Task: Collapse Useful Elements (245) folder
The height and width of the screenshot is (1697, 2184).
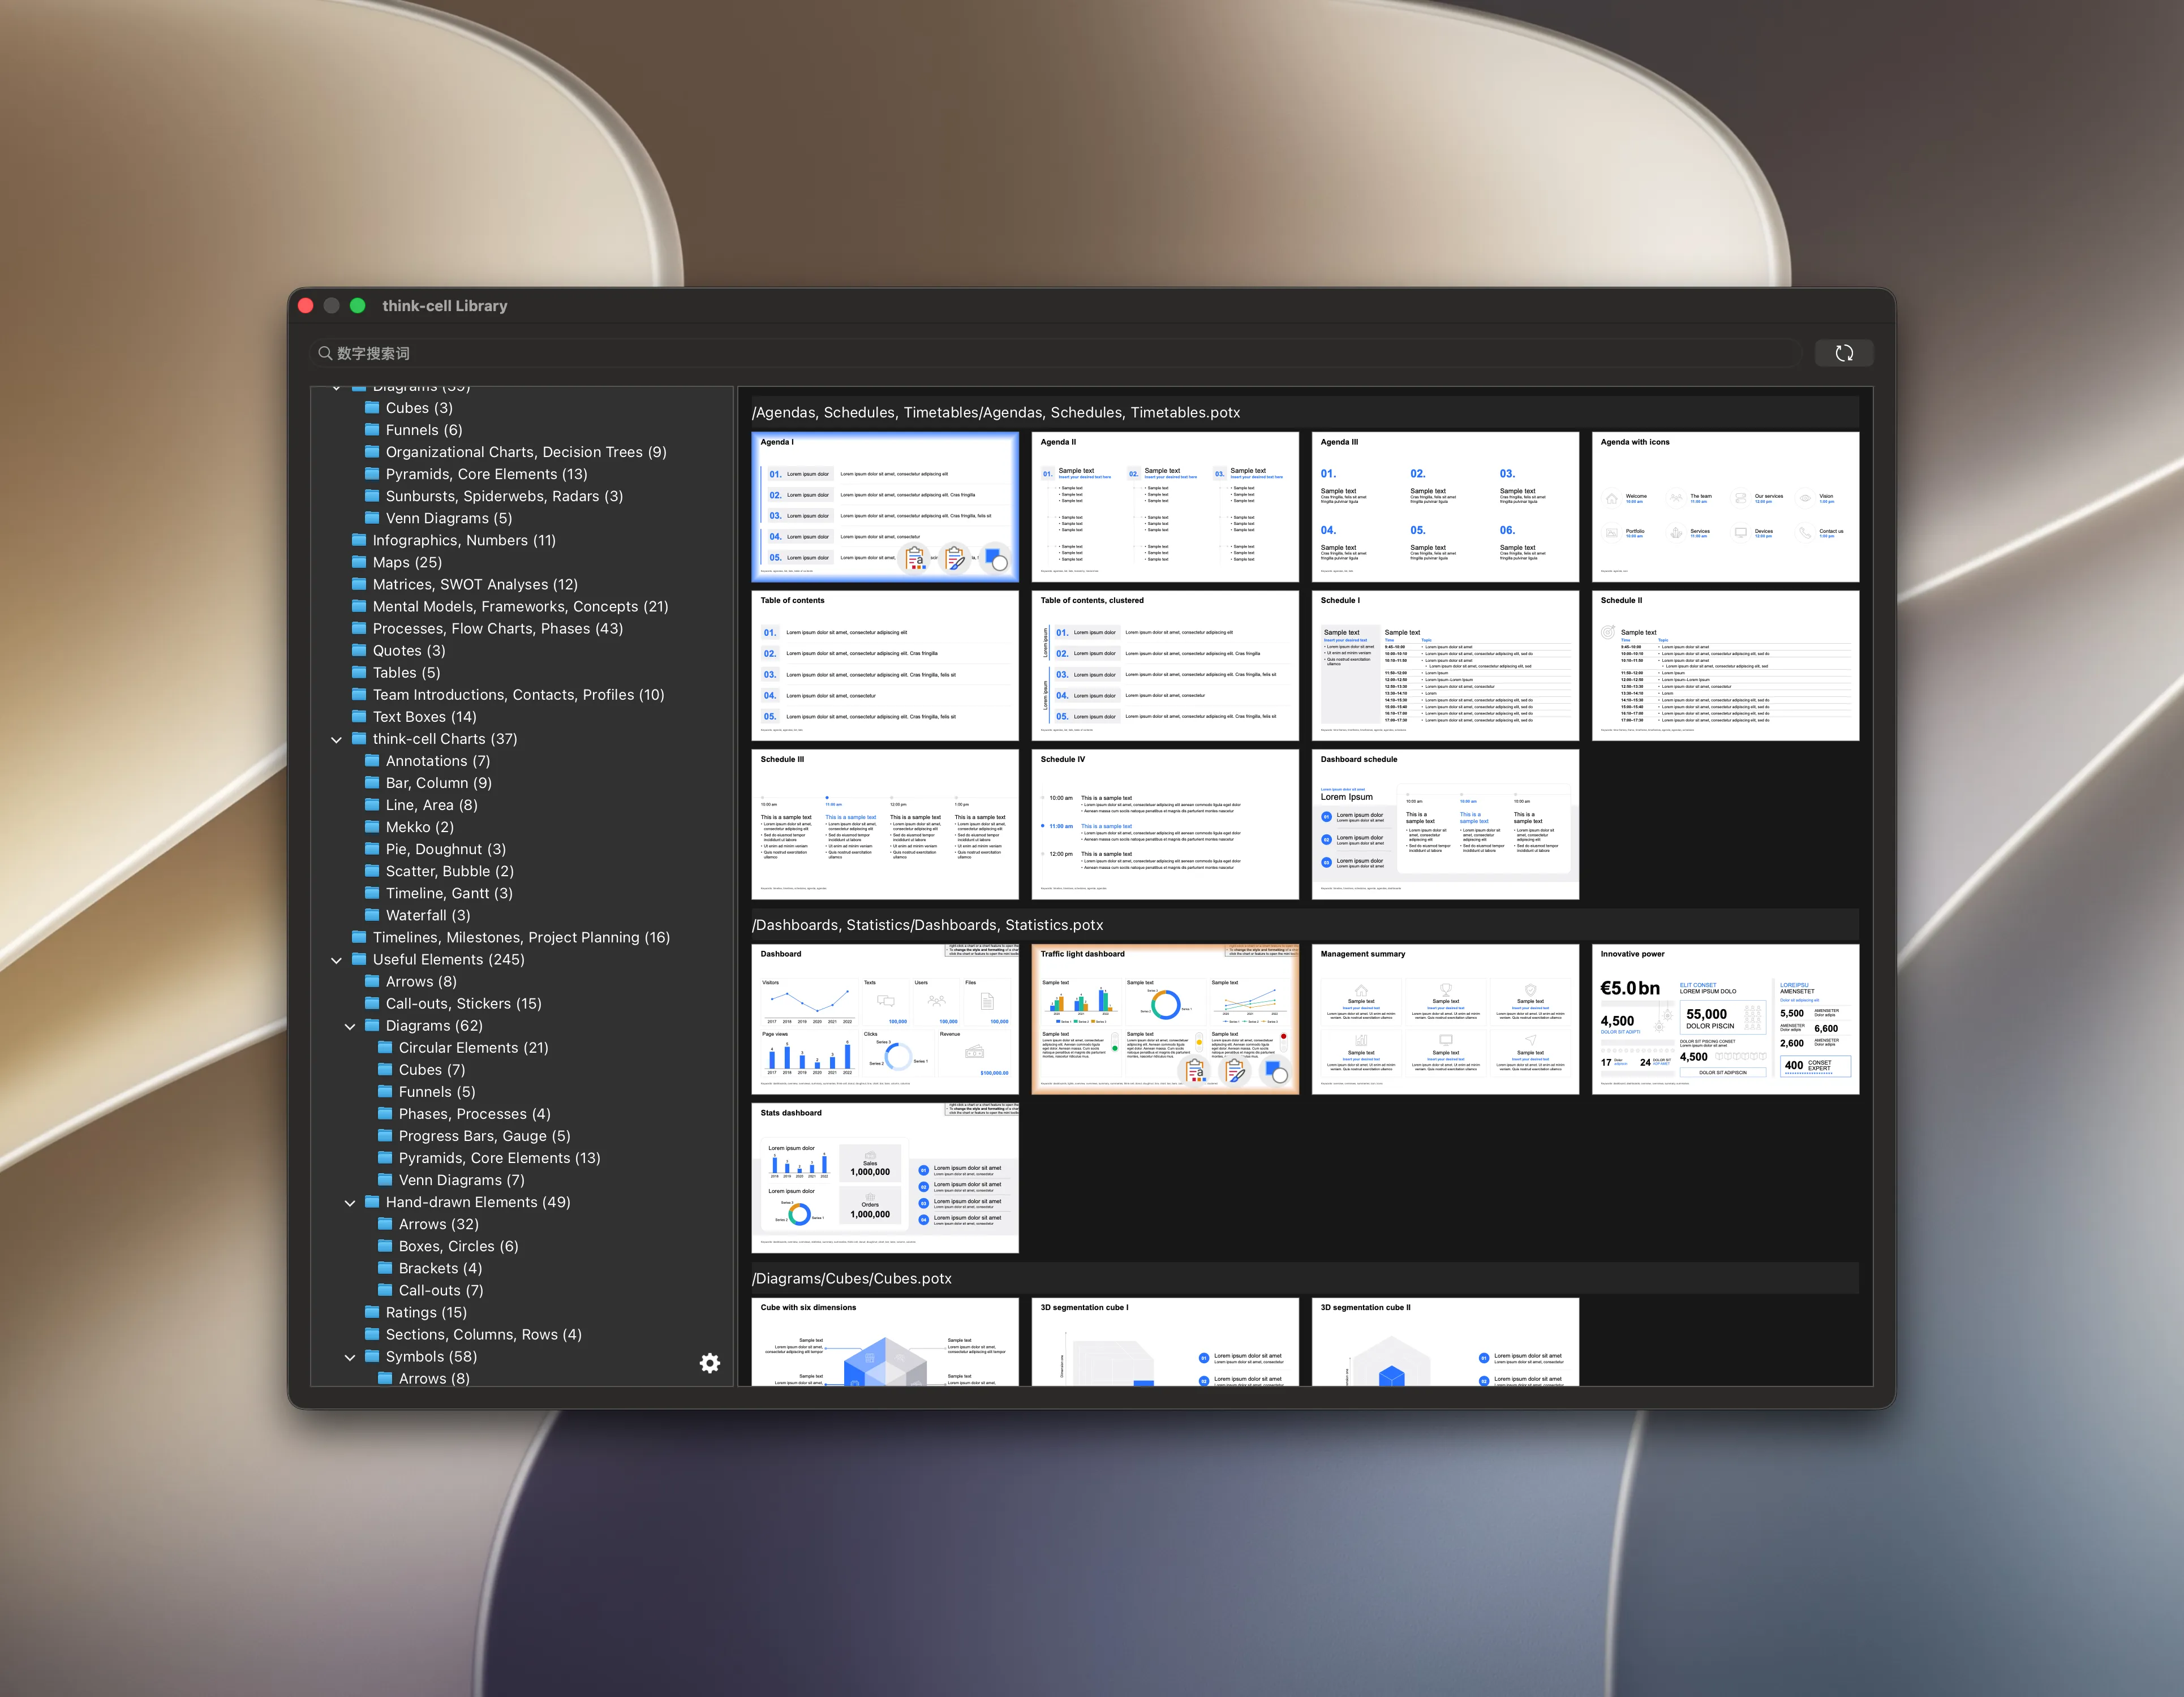Action: tap(336, 960)
